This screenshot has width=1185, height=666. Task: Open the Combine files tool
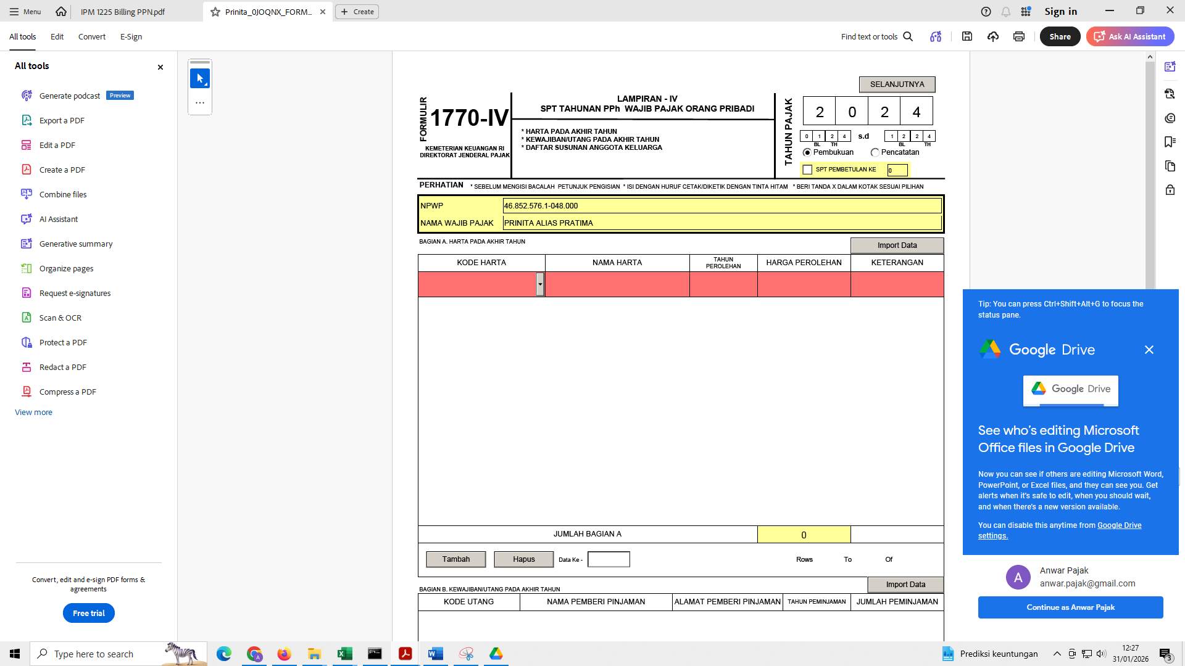[62, 194]
